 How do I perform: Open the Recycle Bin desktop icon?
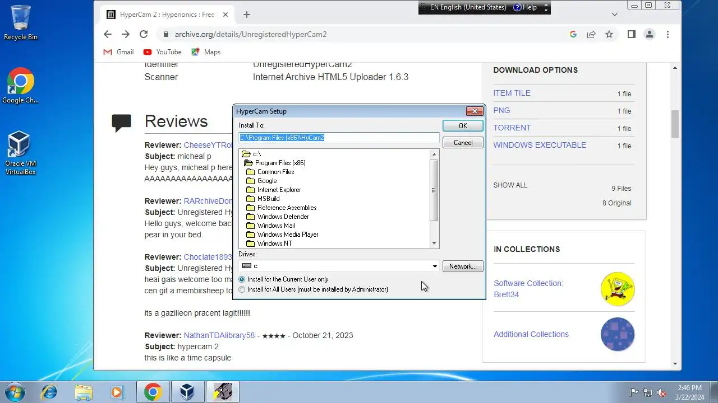pyautogui.click(x=21, y=22)
